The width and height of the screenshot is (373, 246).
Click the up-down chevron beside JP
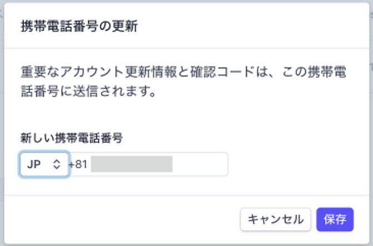click(x=56, y=165)
